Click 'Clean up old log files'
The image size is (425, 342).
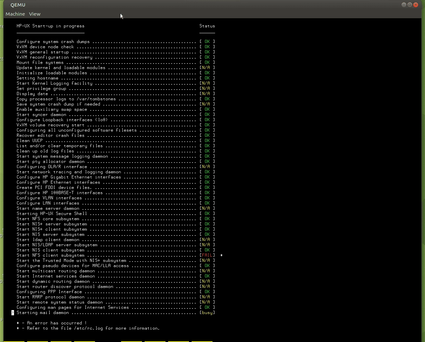[45, 151]
